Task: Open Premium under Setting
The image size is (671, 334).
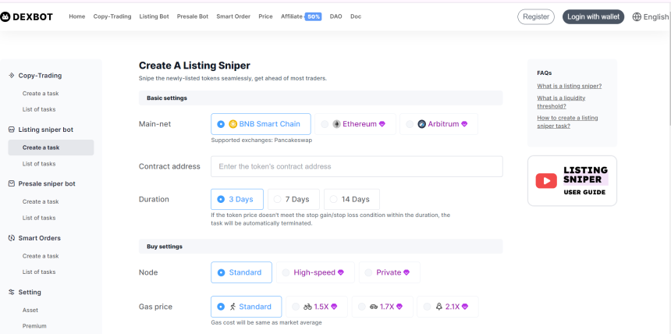Action: pyautogui.click(x=34, y=326)
